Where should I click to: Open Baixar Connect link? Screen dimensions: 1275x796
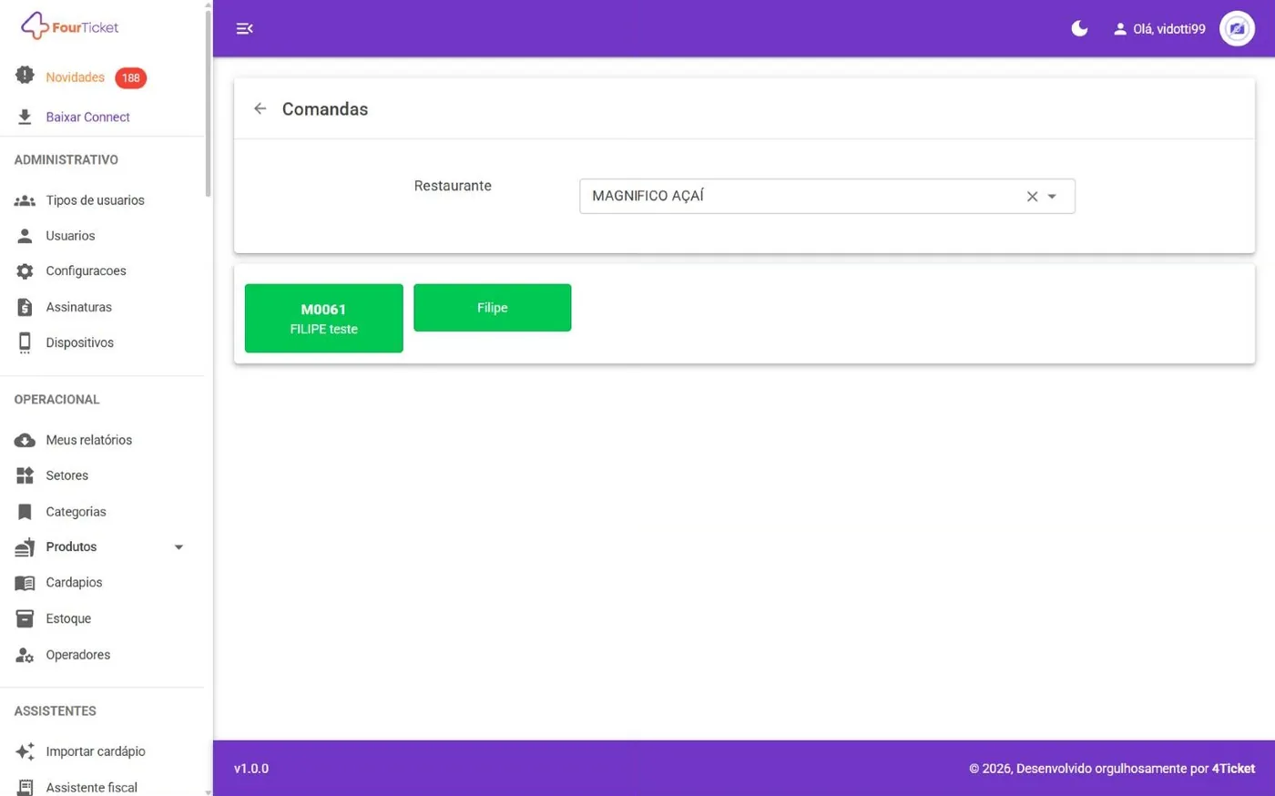(87, 117)
